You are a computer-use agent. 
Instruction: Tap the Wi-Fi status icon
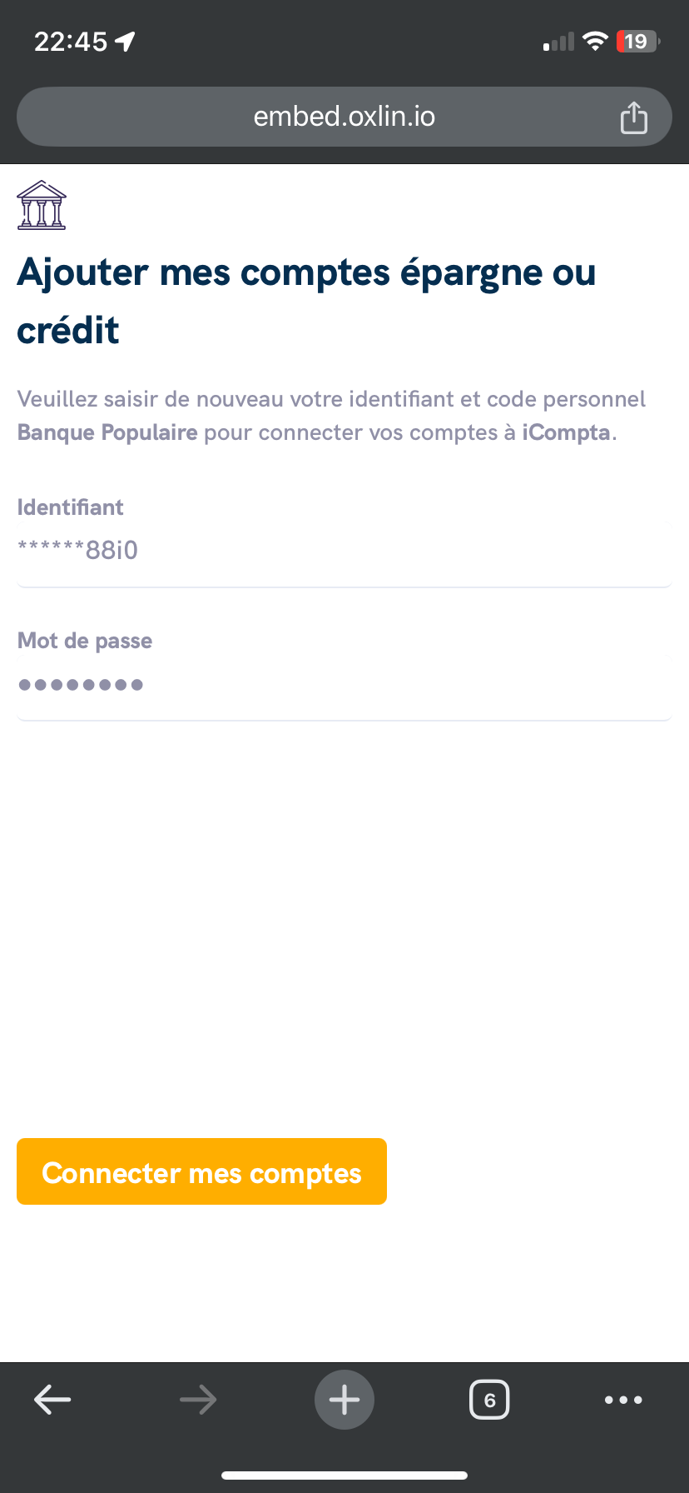click(x=595, y=42)
